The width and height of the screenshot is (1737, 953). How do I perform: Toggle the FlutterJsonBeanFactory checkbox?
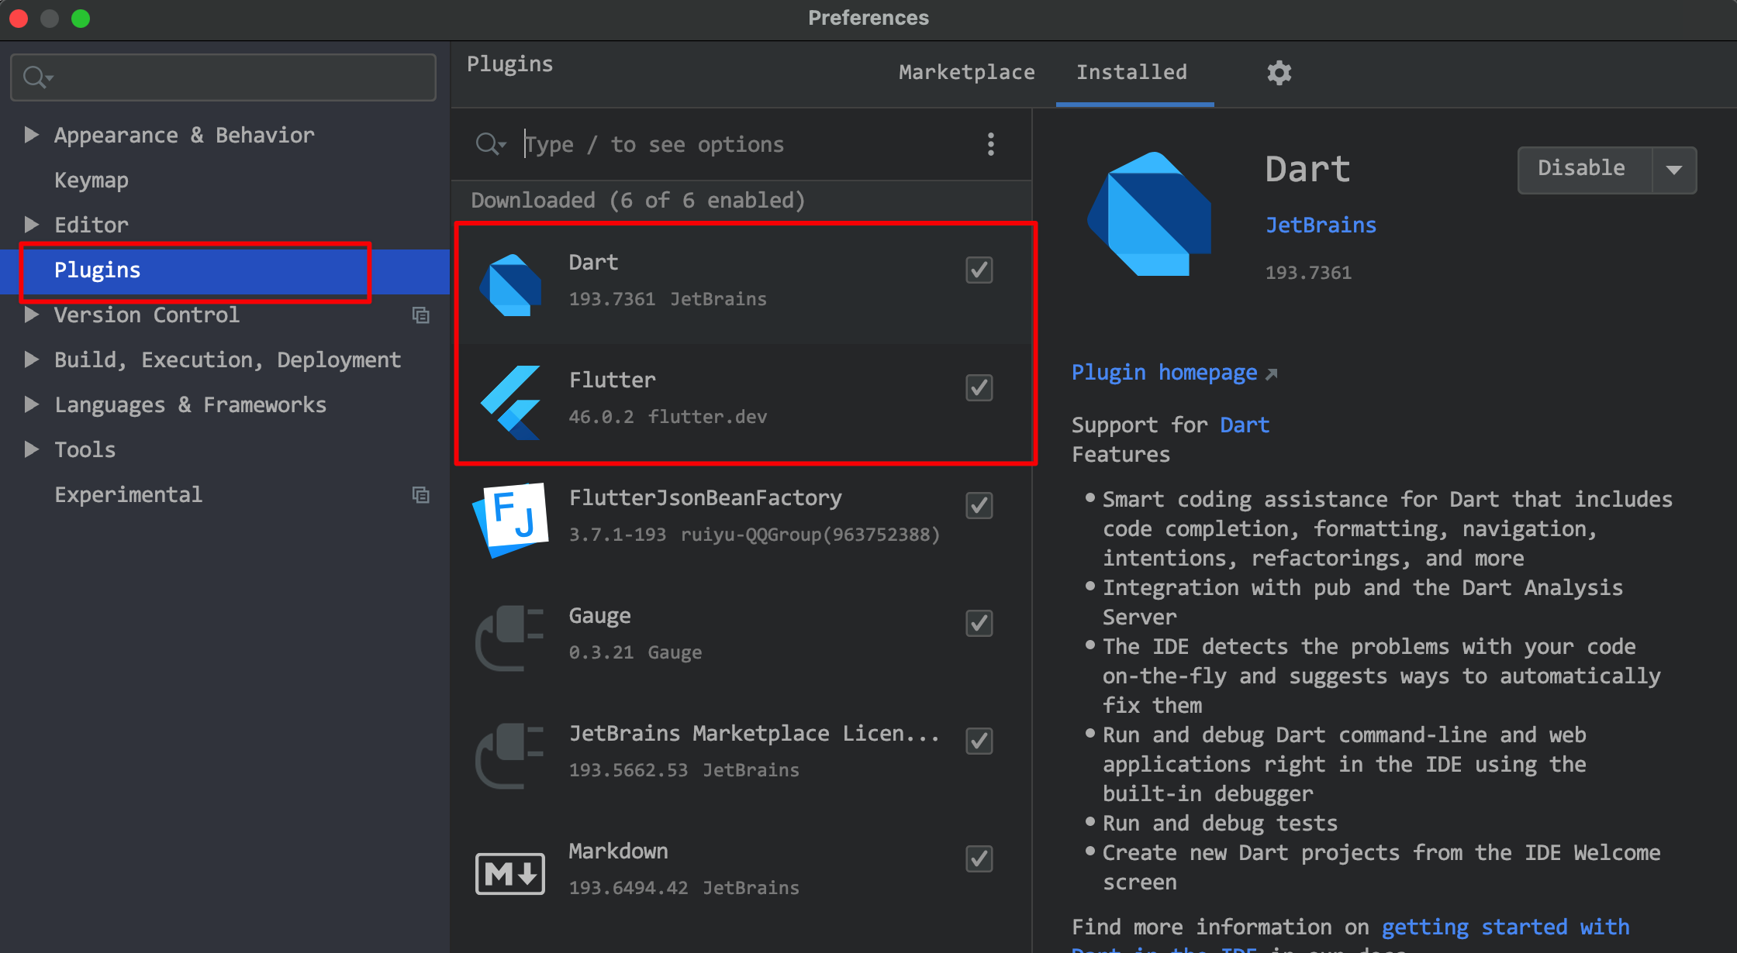click(979, 505)
